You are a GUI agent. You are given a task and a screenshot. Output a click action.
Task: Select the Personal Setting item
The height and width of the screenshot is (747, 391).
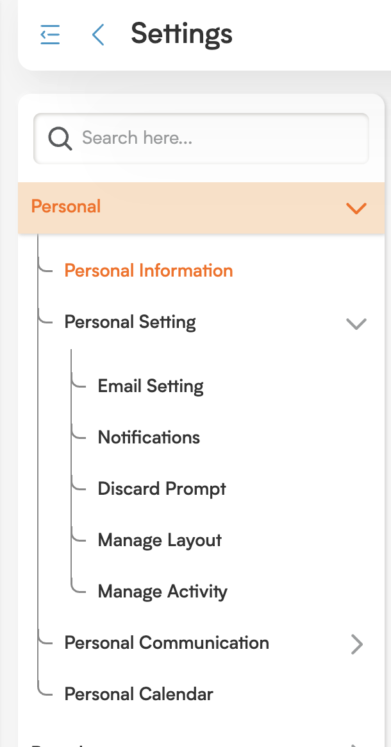coord(130,322)
